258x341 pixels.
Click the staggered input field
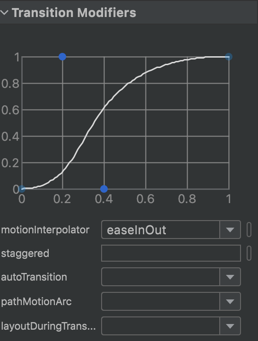pos(171,253)
